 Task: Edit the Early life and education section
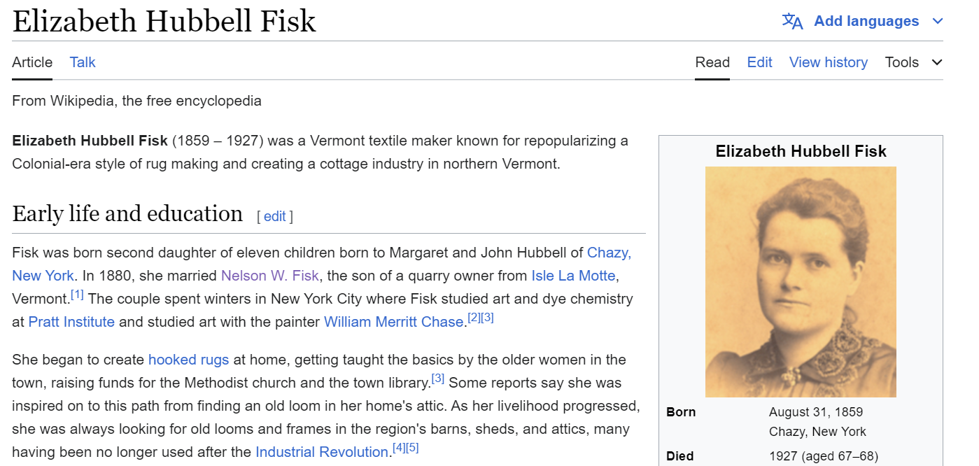[274, 216]
